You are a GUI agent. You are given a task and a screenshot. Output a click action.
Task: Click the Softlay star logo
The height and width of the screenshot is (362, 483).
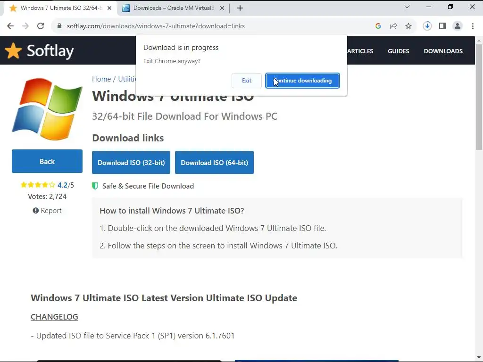pos(13,50)
